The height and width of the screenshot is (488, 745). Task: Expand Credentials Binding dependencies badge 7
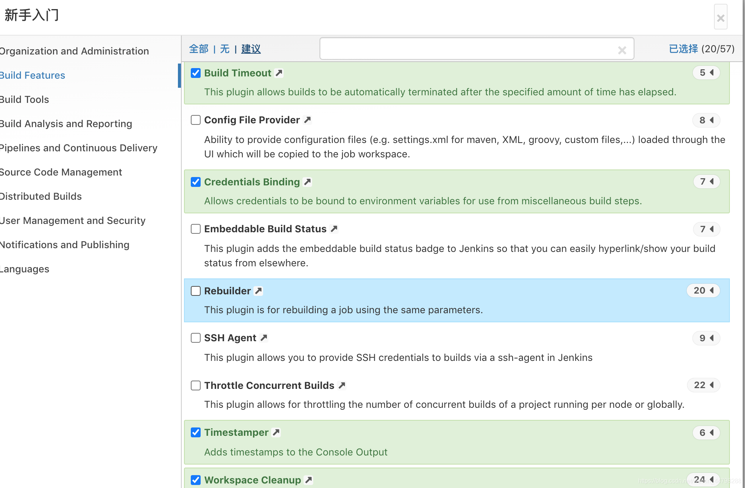706,182
